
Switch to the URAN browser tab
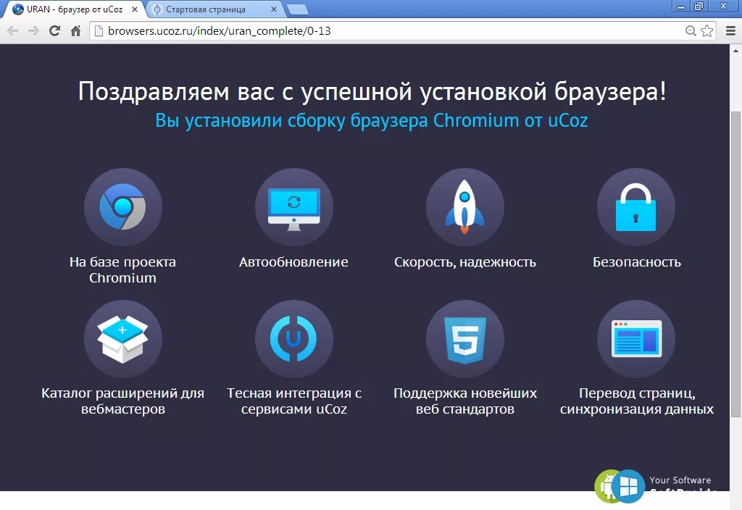click(73, 9)
